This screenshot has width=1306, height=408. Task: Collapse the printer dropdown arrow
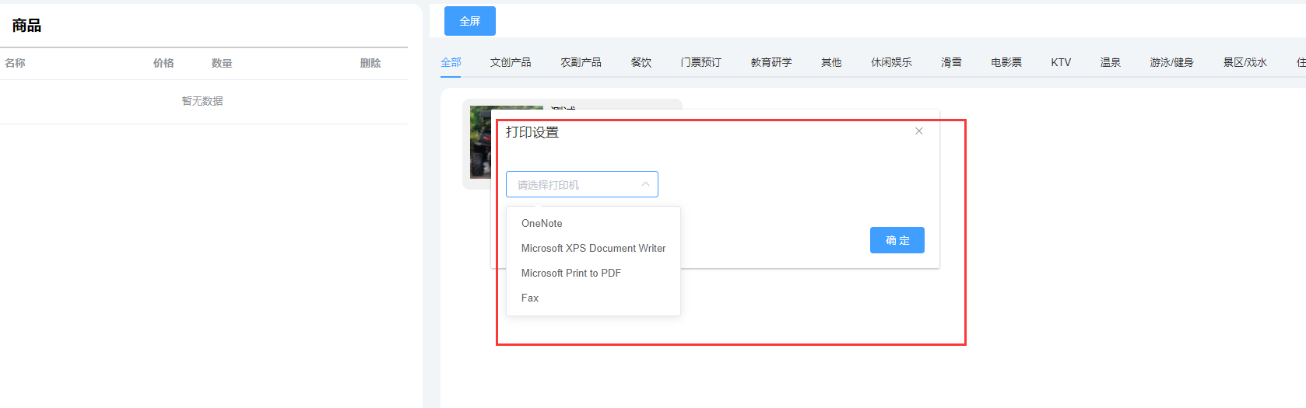pyautogui.click(x=645, y=184)
